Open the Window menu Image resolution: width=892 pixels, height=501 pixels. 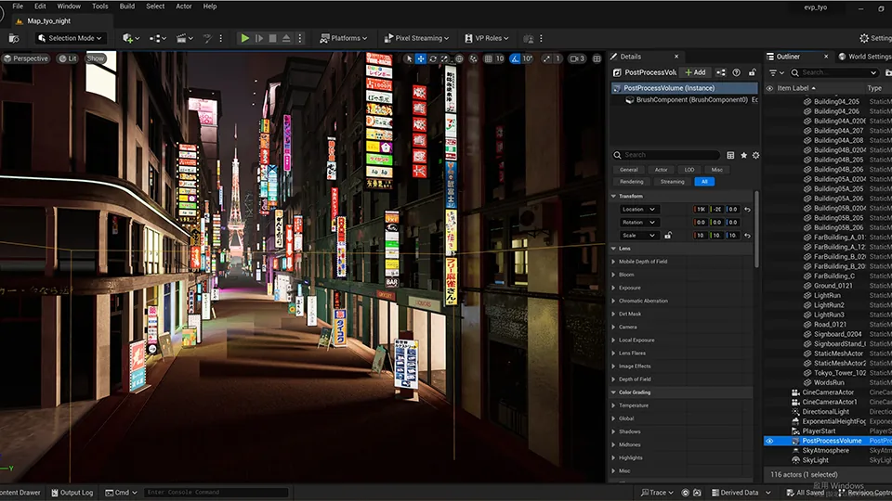69,6
